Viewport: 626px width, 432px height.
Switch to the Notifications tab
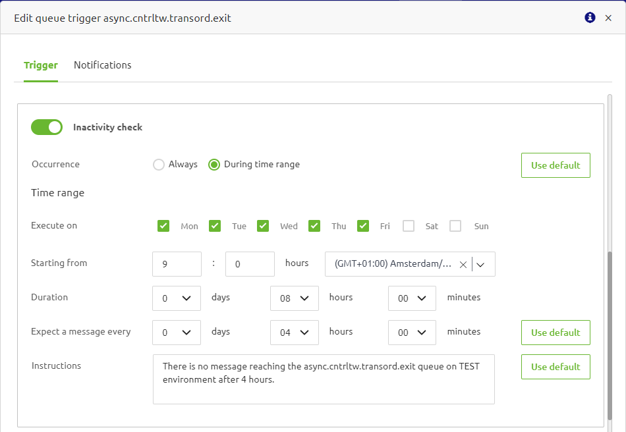pos(102,65)
